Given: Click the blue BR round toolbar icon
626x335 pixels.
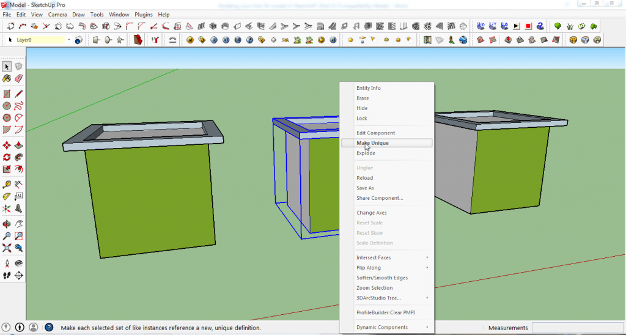Looking at the screenshot, I should pos(238,40).
